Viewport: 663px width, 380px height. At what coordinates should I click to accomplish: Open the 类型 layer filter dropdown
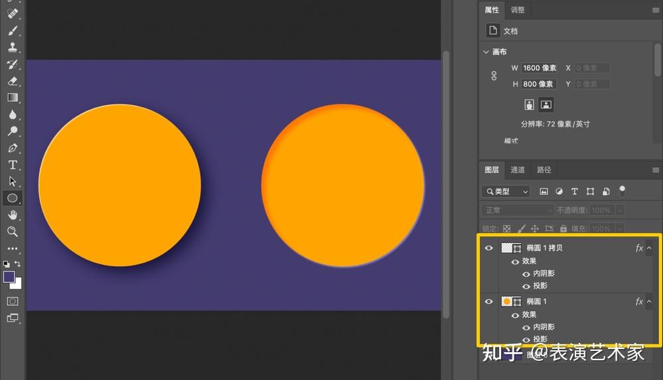pyautogui.click(x=506, y=192)
